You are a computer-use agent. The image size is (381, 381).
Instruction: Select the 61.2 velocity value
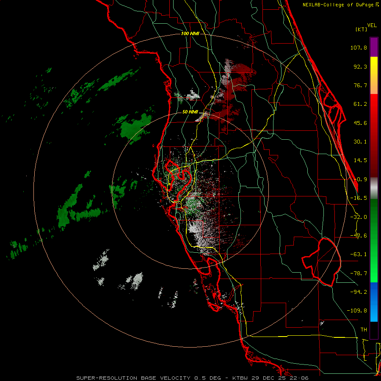(360, 104)
